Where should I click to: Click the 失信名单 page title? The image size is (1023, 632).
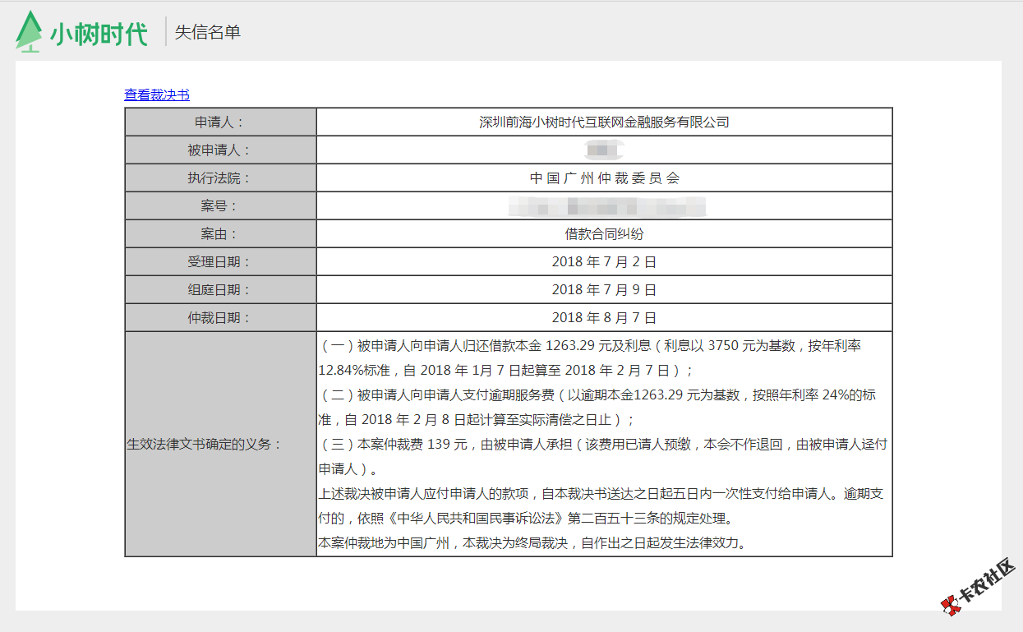(x=208, y=33)
